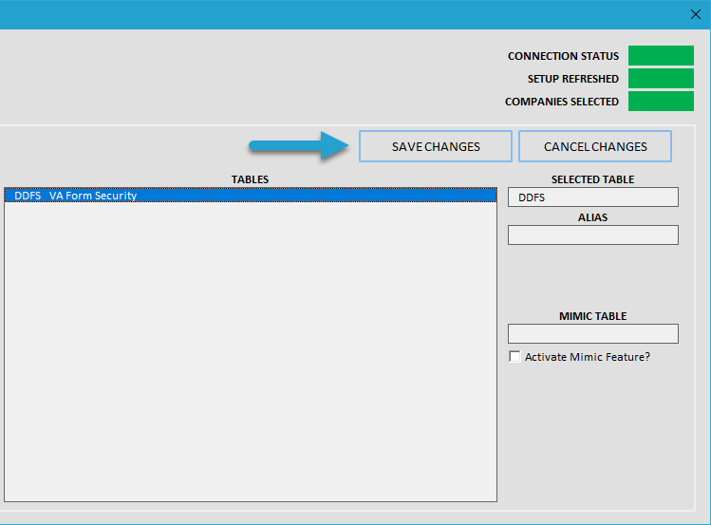Enable the Activate Mimic Feature checkbox
This screenshot has height=525, width=711.
pos(515,357)
